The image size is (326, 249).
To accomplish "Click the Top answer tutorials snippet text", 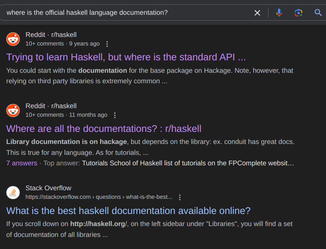I will coord(188,163).
